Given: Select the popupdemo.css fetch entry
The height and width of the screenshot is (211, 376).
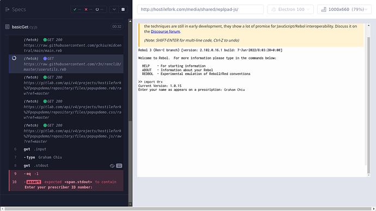Looking at the screenshot, I should tap(66, 109).
